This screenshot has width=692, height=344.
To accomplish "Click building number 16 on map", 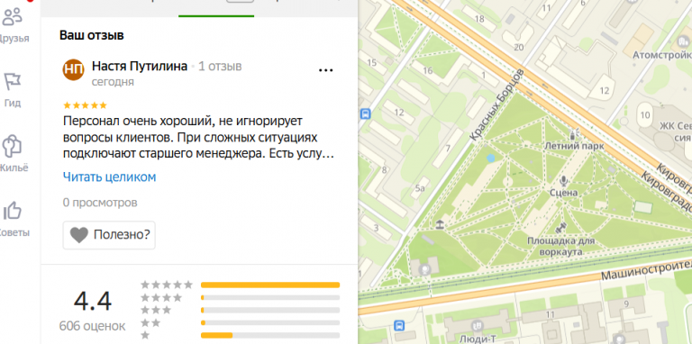I will 427,71.
